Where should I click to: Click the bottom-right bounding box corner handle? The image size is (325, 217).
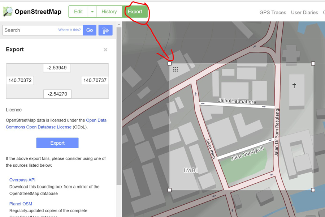(x=313, y=190)
